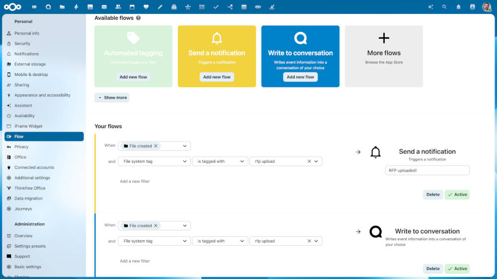Open the Photos app icon
The image size is (497, 279).
[x=90, y=7]
